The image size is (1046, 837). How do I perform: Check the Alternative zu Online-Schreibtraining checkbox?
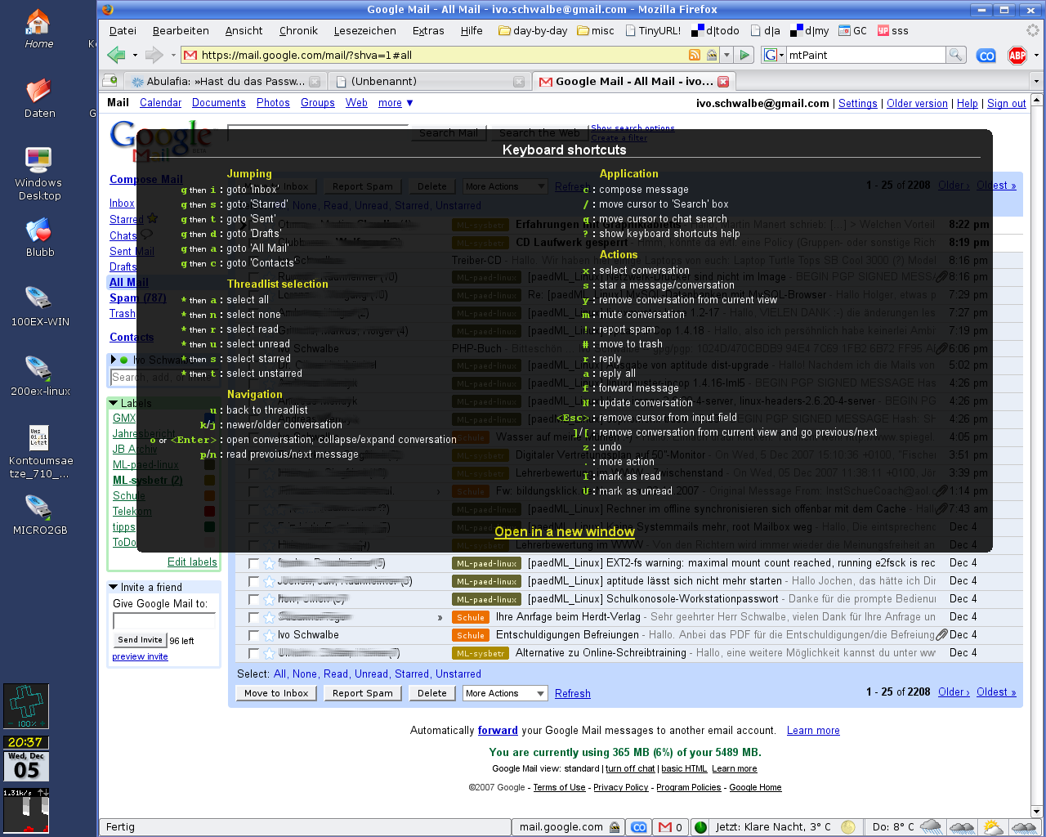click(254, 654)
